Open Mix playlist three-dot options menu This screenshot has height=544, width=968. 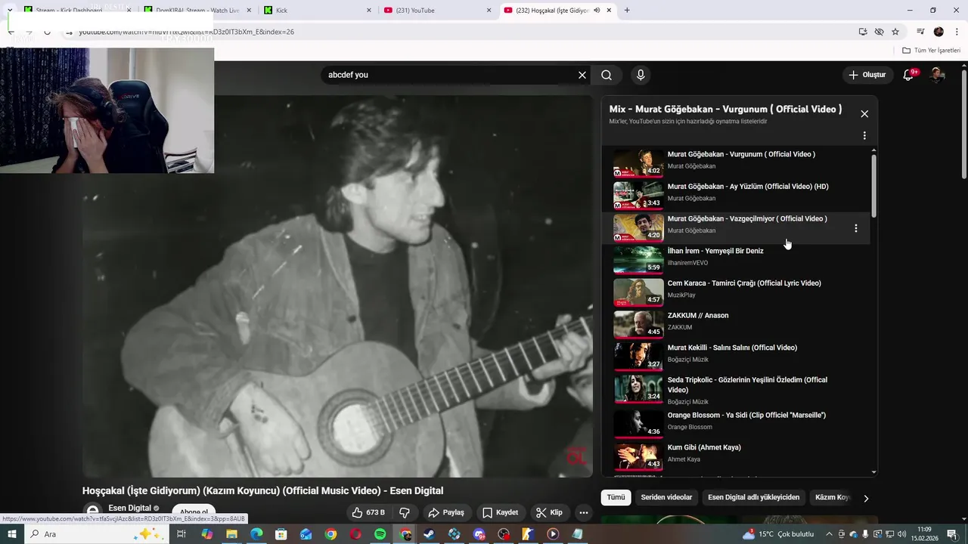(864, 136)
